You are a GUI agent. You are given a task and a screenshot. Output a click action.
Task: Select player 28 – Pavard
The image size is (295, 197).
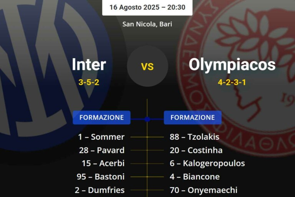pyautogui.click(x=101, y=150)
